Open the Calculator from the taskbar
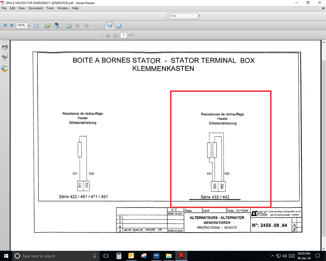326x261 pixels. (x=119, y=256)
